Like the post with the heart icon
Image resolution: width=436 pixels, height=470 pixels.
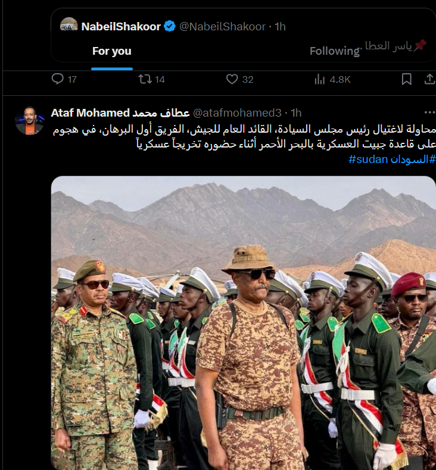pos(232,79)
